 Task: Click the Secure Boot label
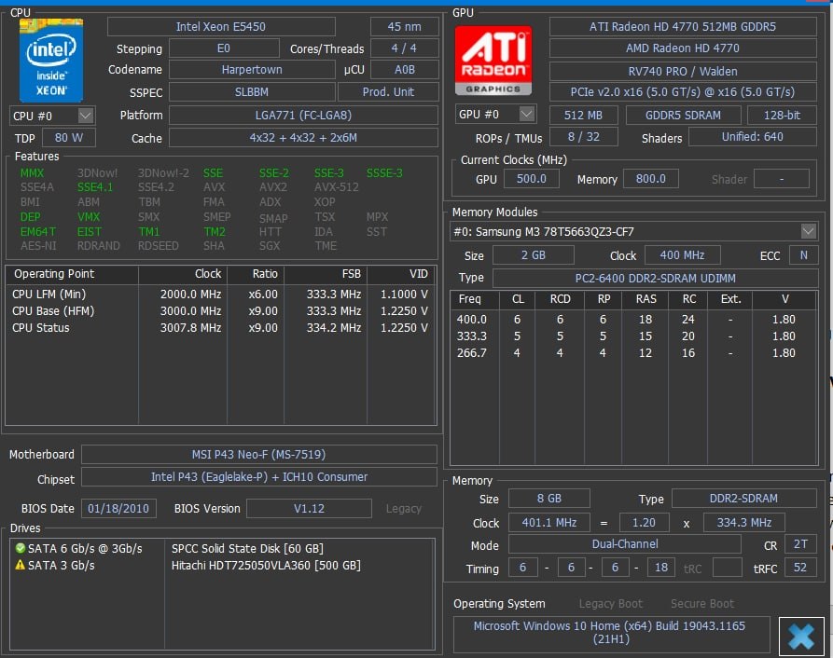click(x=701, y=604)
